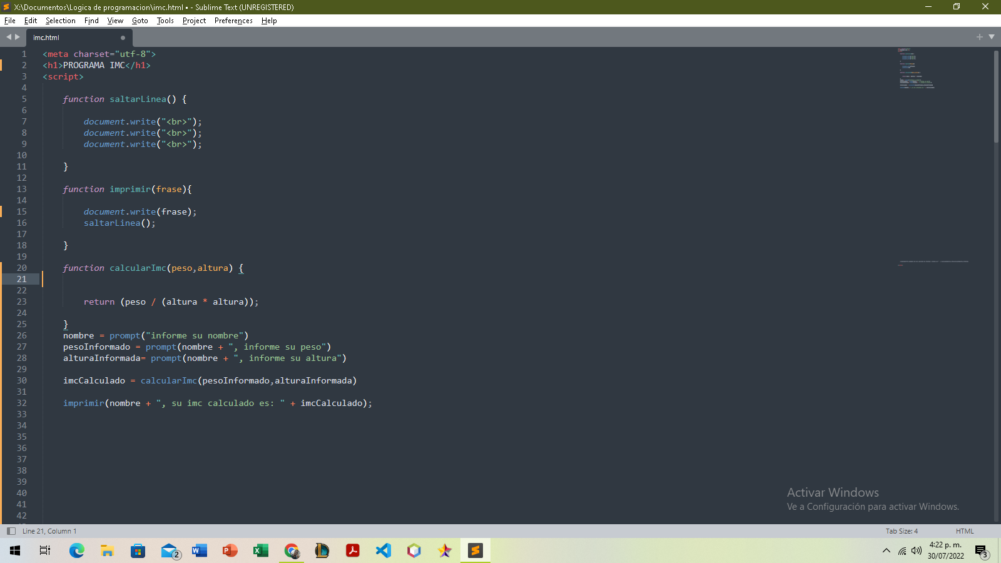
Task: Open Microsoft Store from the taskbar
Action: click(138, 550)
